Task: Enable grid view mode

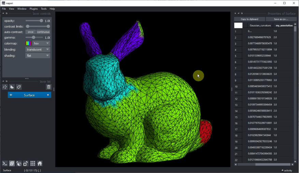Action: (33, 163)
